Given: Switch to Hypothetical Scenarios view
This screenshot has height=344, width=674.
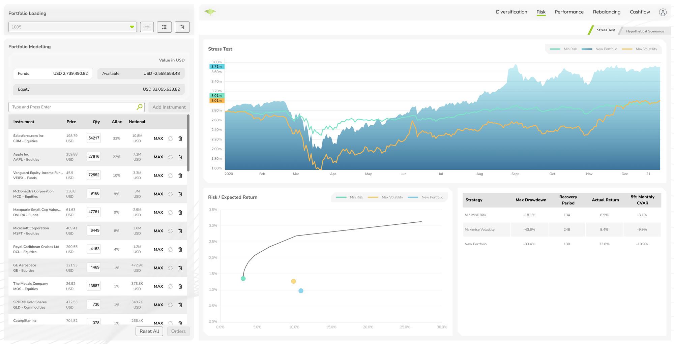Looking at the screenshot, I should 644,31.
